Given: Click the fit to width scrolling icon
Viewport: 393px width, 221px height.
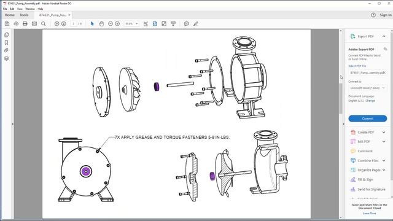Looking at the screenshot, I should point(146,24).
